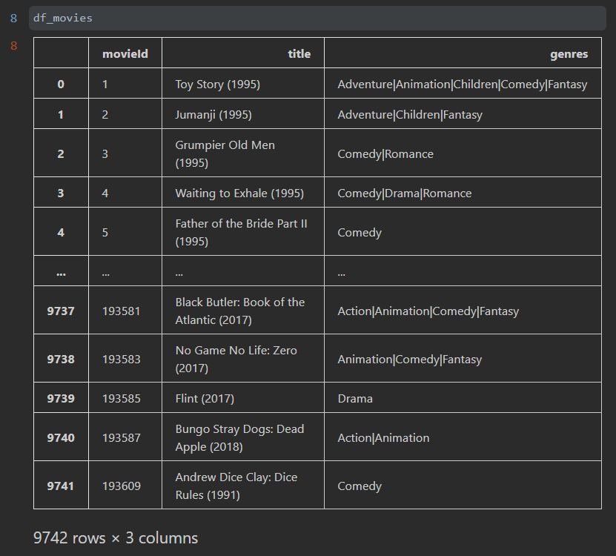Click the movieId column header
Viewport: 616px width, 556px height.
click(x=125, y=54)
